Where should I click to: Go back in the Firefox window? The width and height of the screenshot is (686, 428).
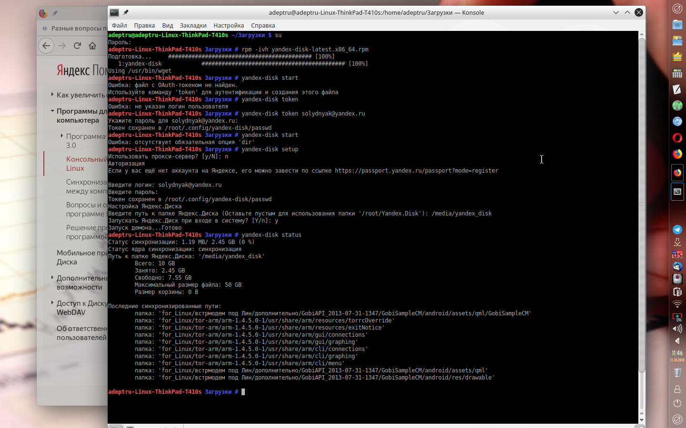pyautogui.click(x=46, y=46)
